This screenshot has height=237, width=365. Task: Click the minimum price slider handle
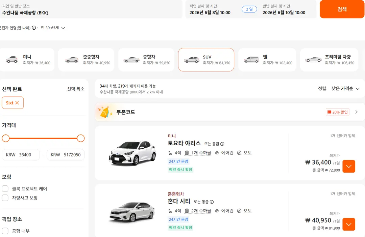coord(6,138)
